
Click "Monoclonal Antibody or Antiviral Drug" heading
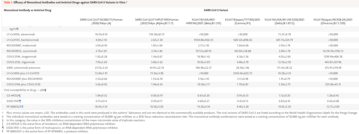pos(28,10)
